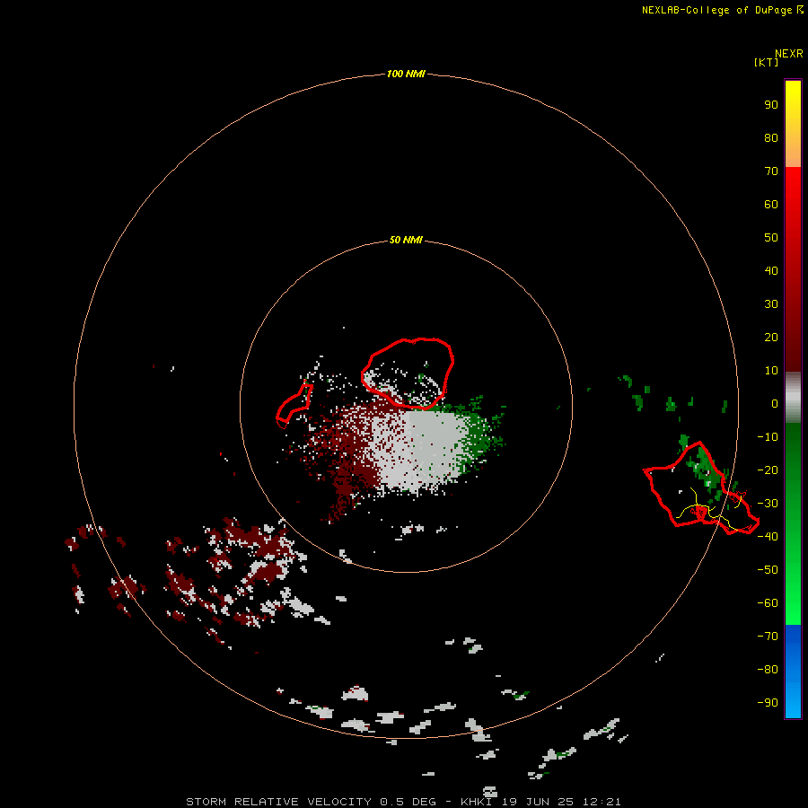Click the yellow top segment of color bar
Screen dimensions: 808x808
click(793, 124)
